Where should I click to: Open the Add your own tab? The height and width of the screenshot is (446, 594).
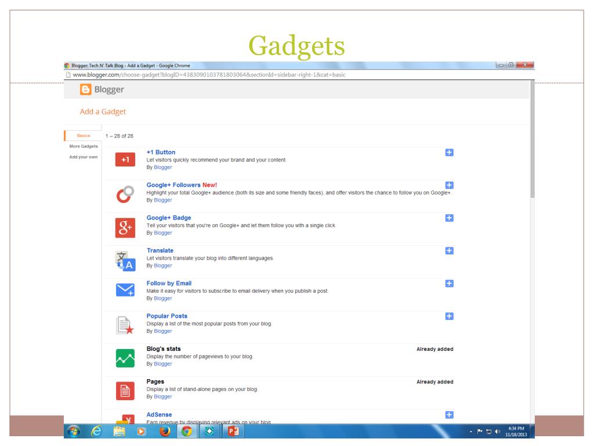pyautogui.click(x=84, y=157)
